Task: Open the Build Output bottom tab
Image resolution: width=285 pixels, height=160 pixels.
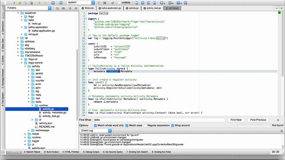Action: (51, 152)
